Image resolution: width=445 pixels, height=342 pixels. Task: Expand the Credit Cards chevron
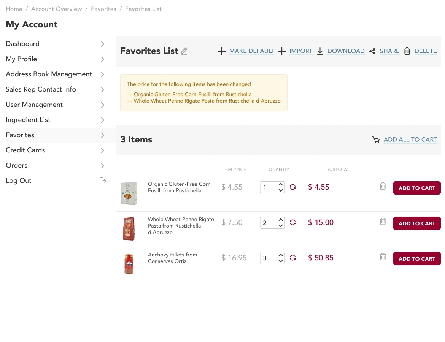[x=103, y=150]
